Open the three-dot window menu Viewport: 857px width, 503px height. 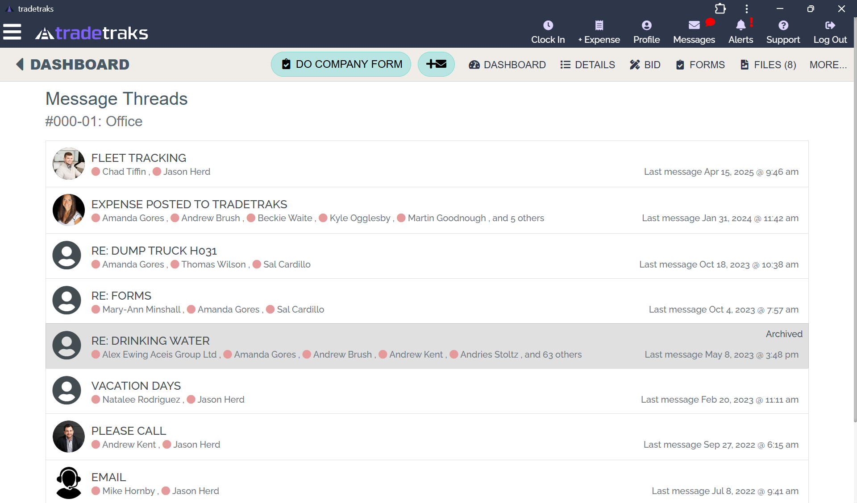[x=746, y=8]
